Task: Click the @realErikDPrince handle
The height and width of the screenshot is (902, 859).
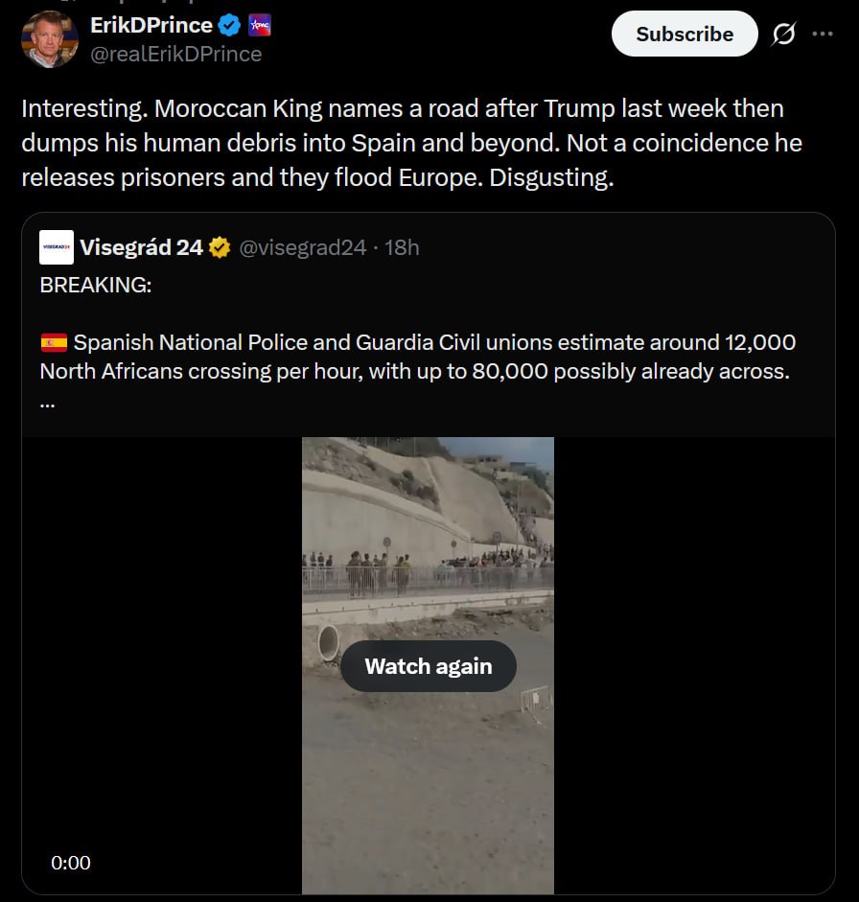Action: tap(176, 54)
